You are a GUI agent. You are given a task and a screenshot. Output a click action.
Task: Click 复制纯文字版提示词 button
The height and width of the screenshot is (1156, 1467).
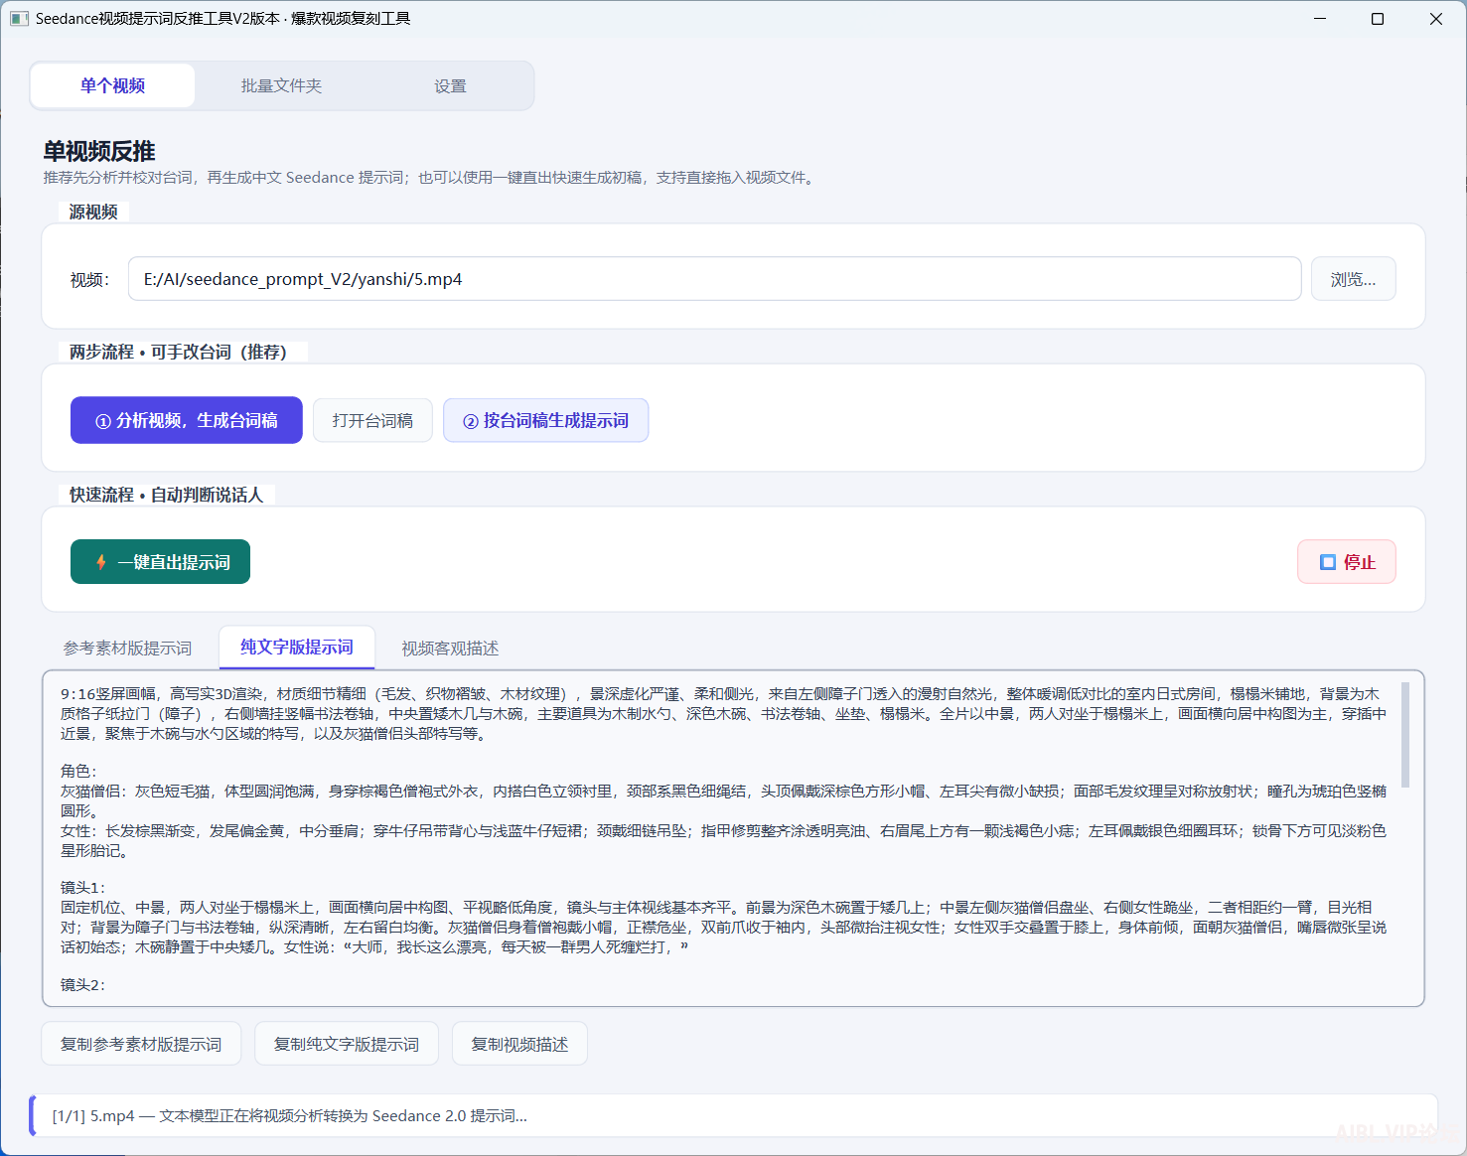coord(347,1044)
